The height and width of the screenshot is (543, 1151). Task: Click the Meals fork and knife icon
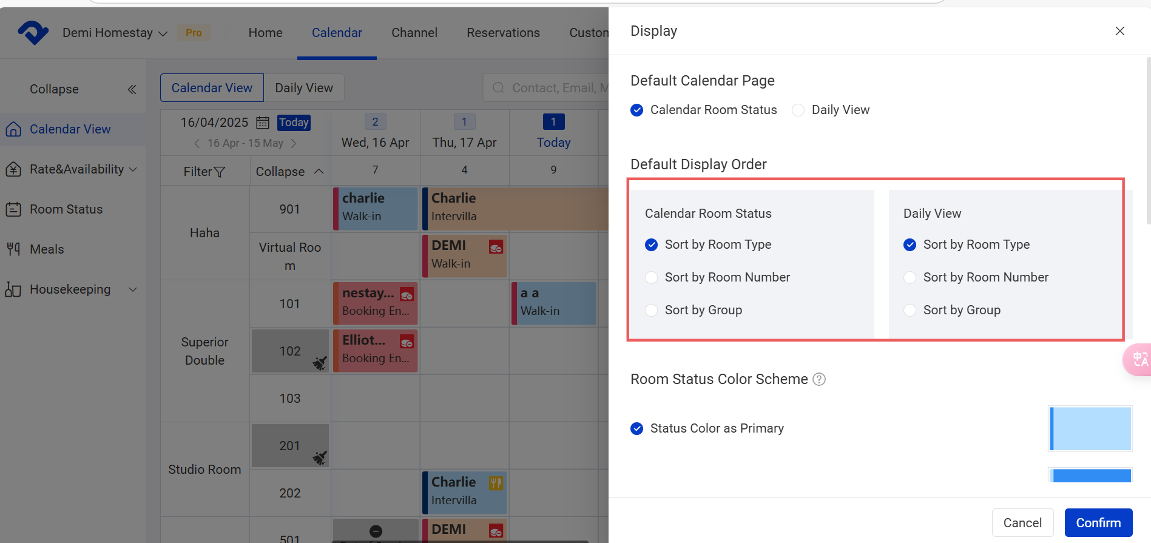pos(13,249)
